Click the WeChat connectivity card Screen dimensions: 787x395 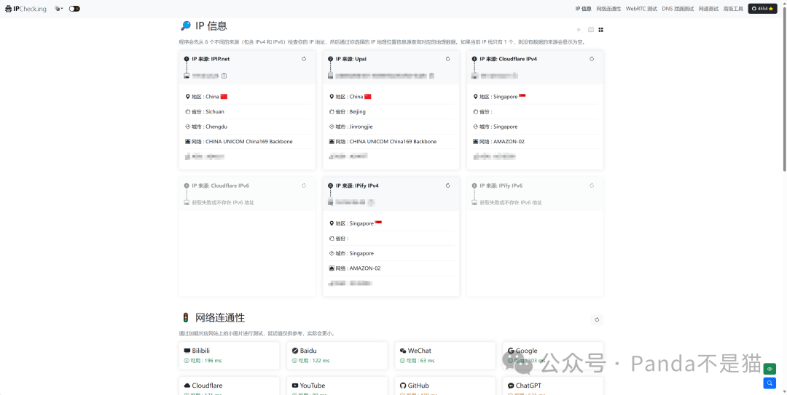coord(445,356)
